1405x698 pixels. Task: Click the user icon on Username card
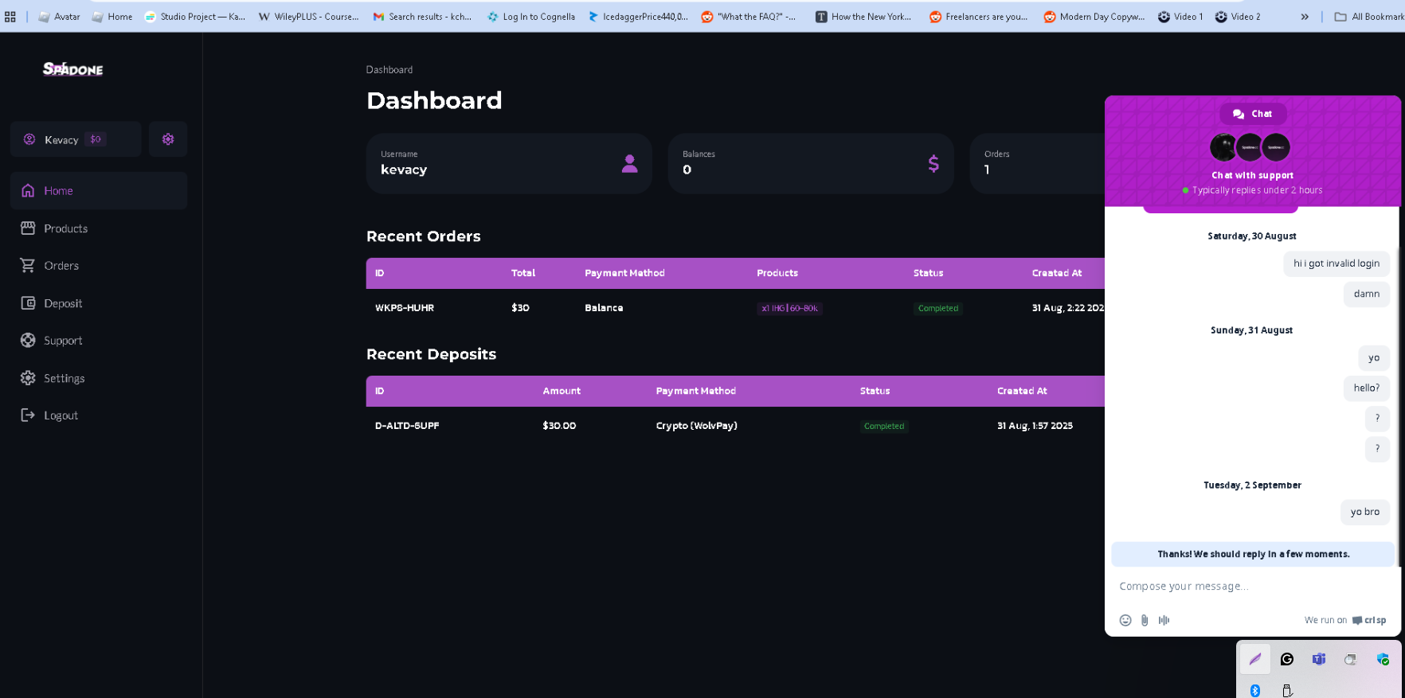629,164
